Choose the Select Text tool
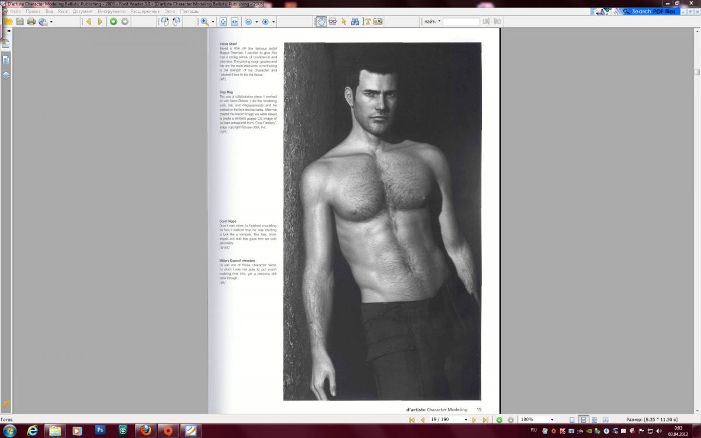Image resolution: width=701 pixels, height=438 pixels. [367, 22]
